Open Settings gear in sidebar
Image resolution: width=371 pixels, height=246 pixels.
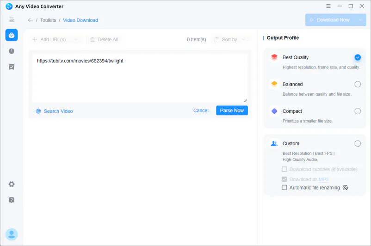click(x=12, y=184)
